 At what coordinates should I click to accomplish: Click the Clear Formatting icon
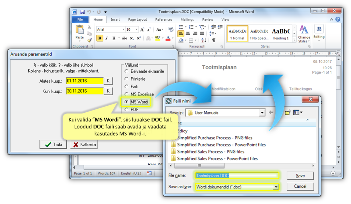tap(171, 30)
